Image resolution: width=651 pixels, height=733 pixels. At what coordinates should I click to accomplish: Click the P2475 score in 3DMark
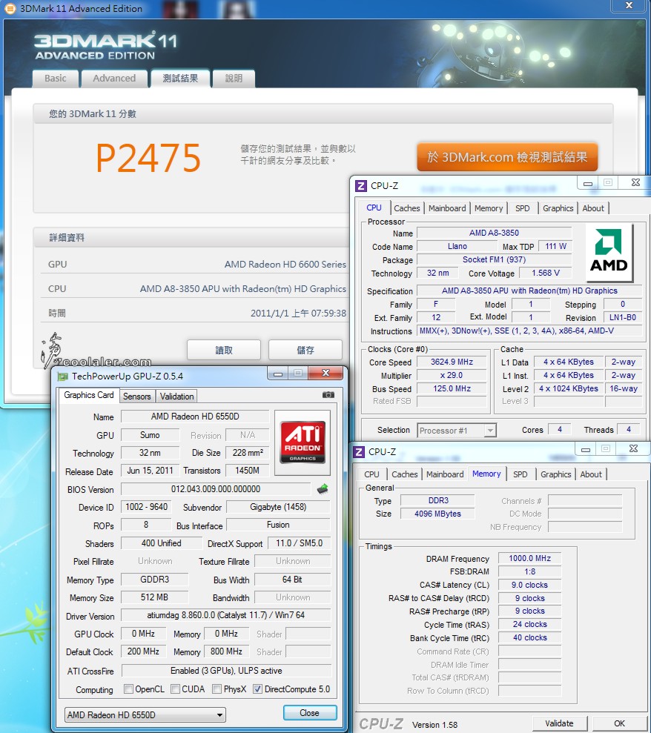tap(148, 158)
